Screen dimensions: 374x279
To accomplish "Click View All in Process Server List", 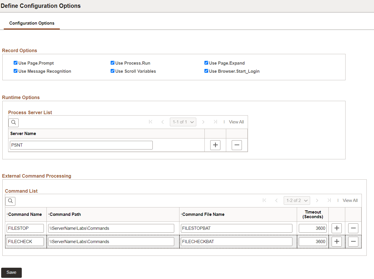I will click(x=236, y=122).
